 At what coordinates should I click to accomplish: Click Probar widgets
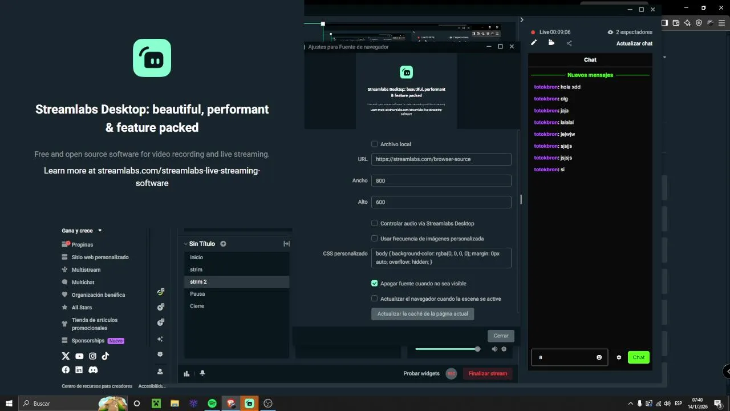421,374
